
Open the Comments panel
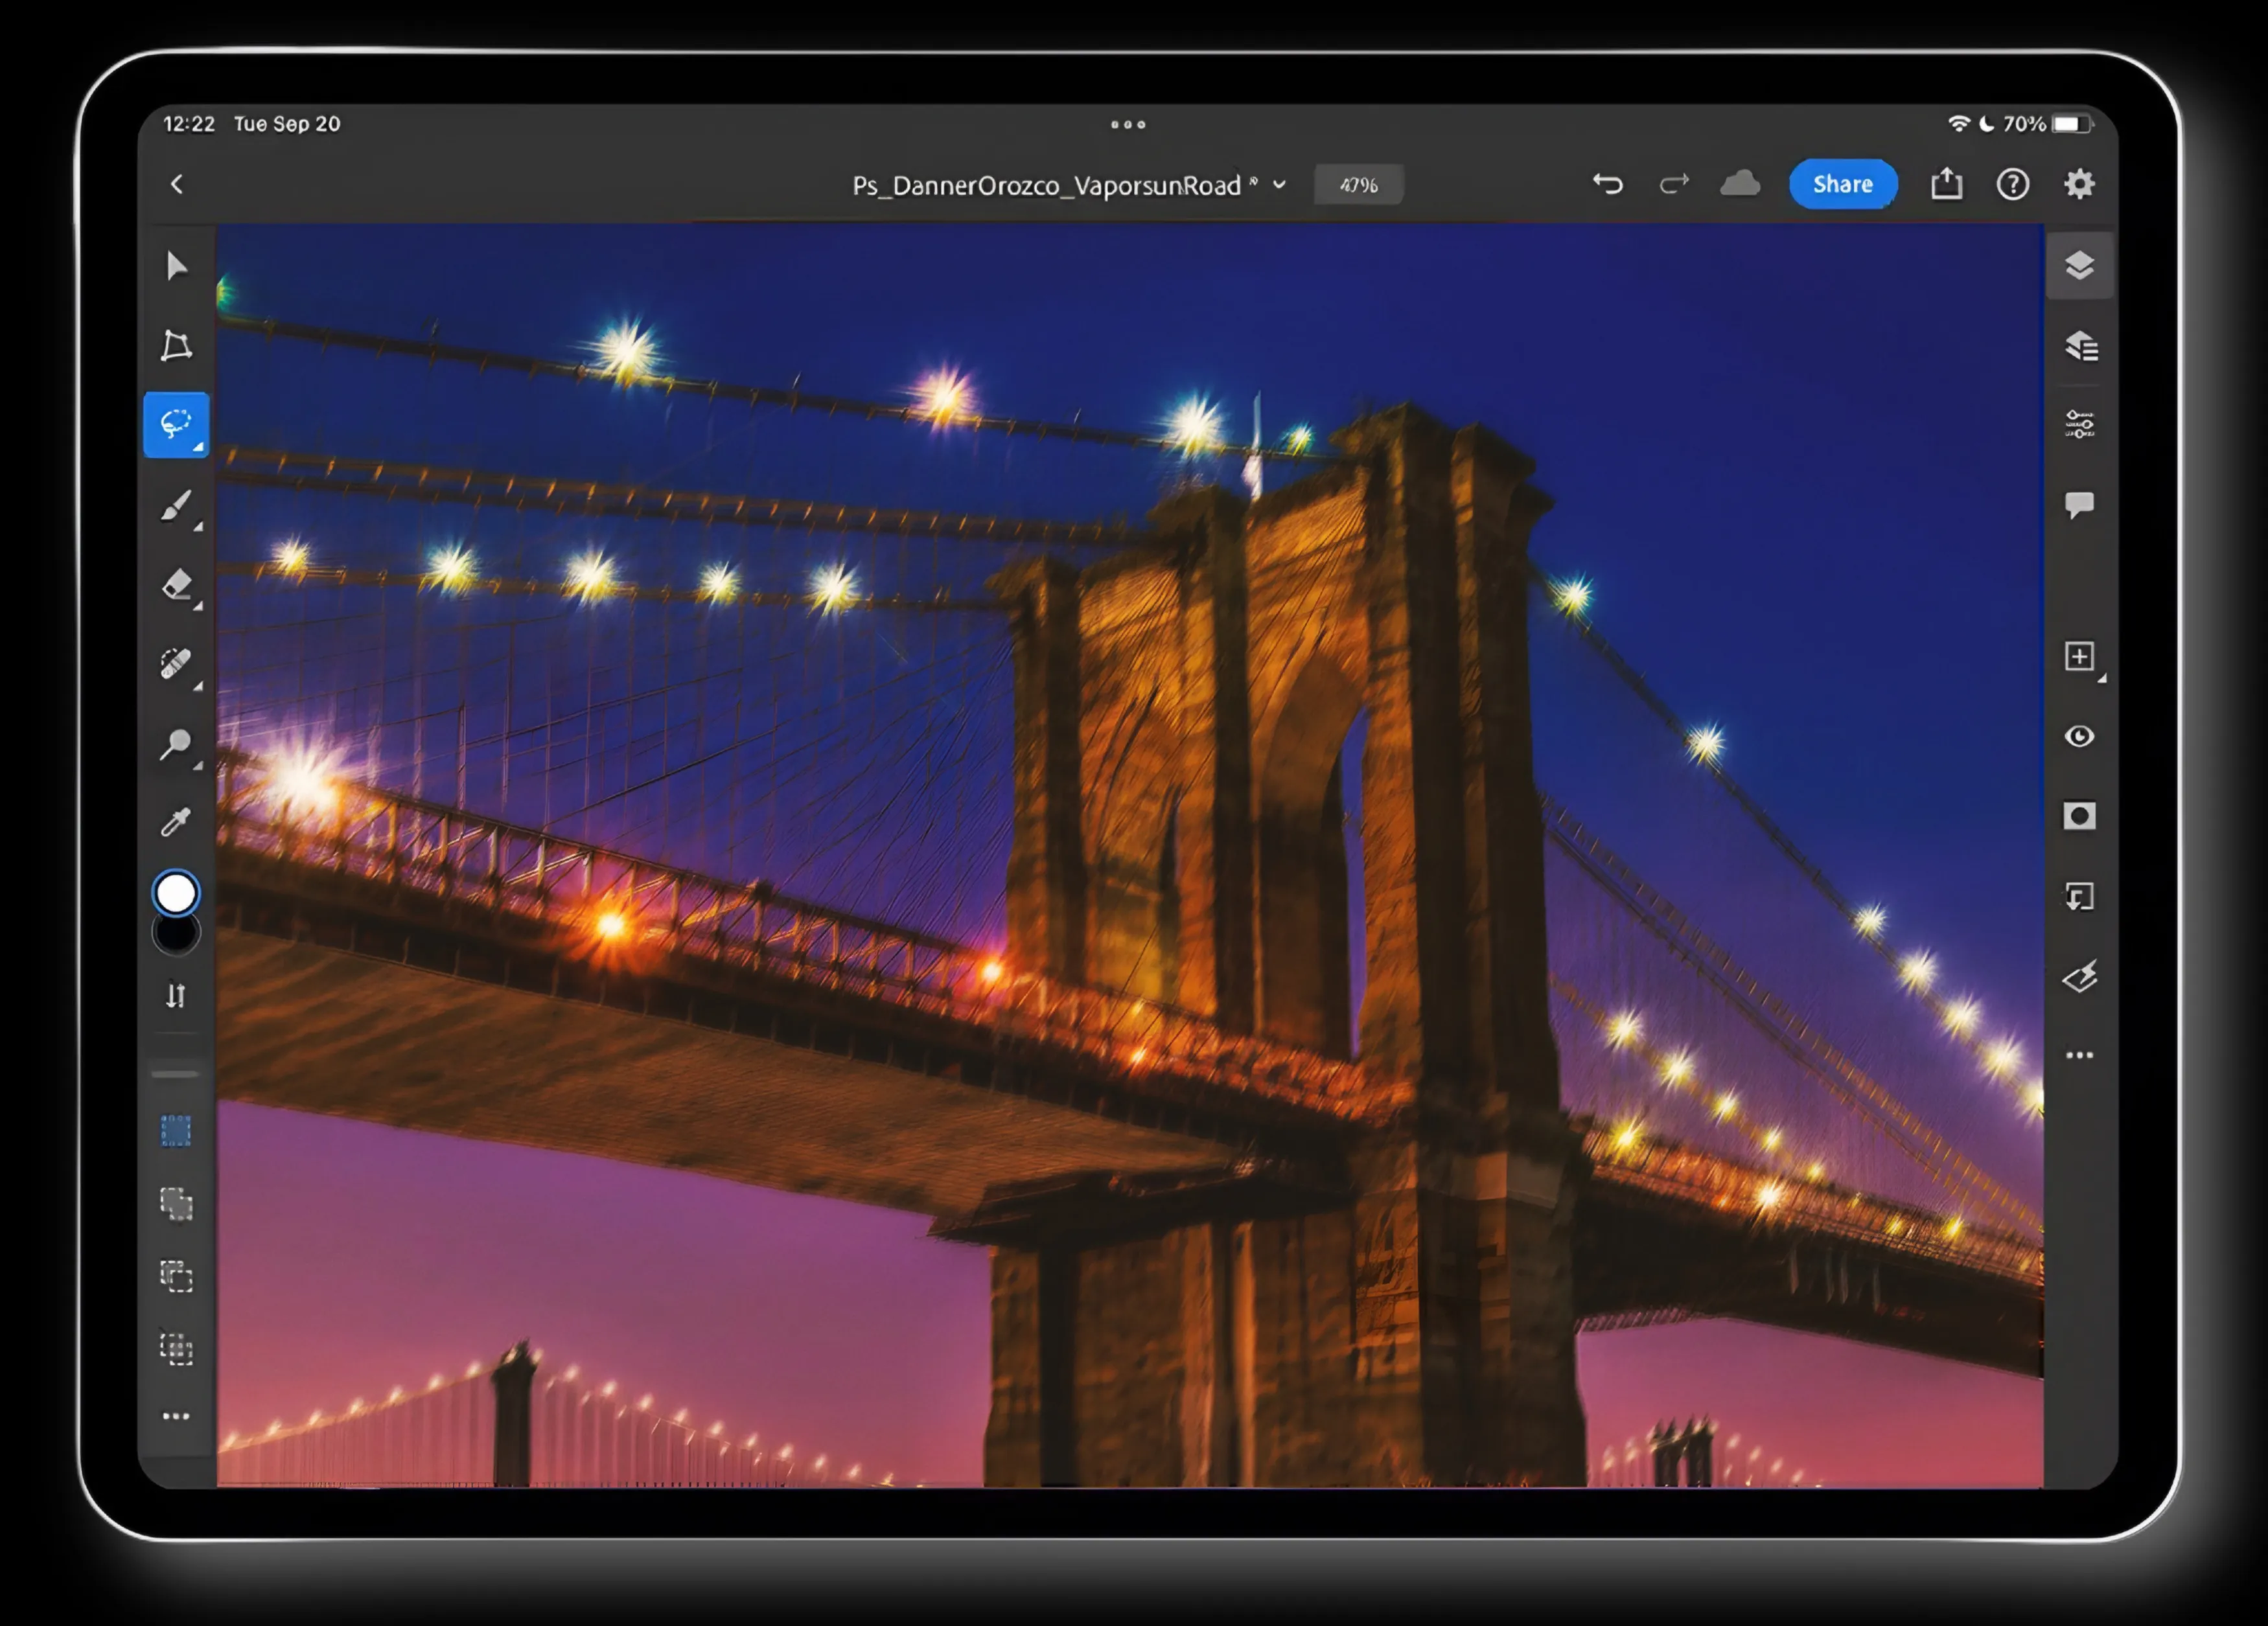click(2079, 504)
